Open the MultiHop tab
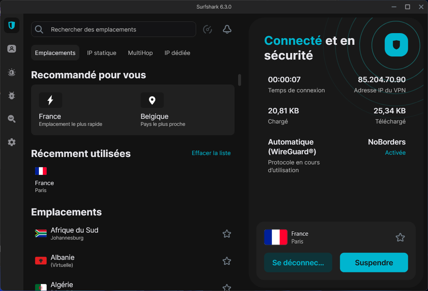Screen dimensions: 428x291 (x=140, y=53)
